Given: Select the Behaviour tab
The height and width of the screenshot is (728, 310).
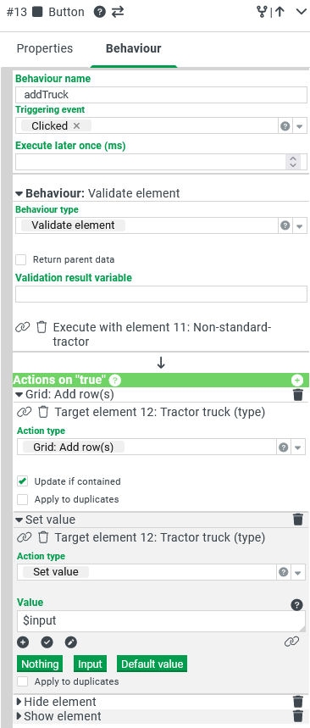Looking at the screenshot, I should (x=134, y=48).
